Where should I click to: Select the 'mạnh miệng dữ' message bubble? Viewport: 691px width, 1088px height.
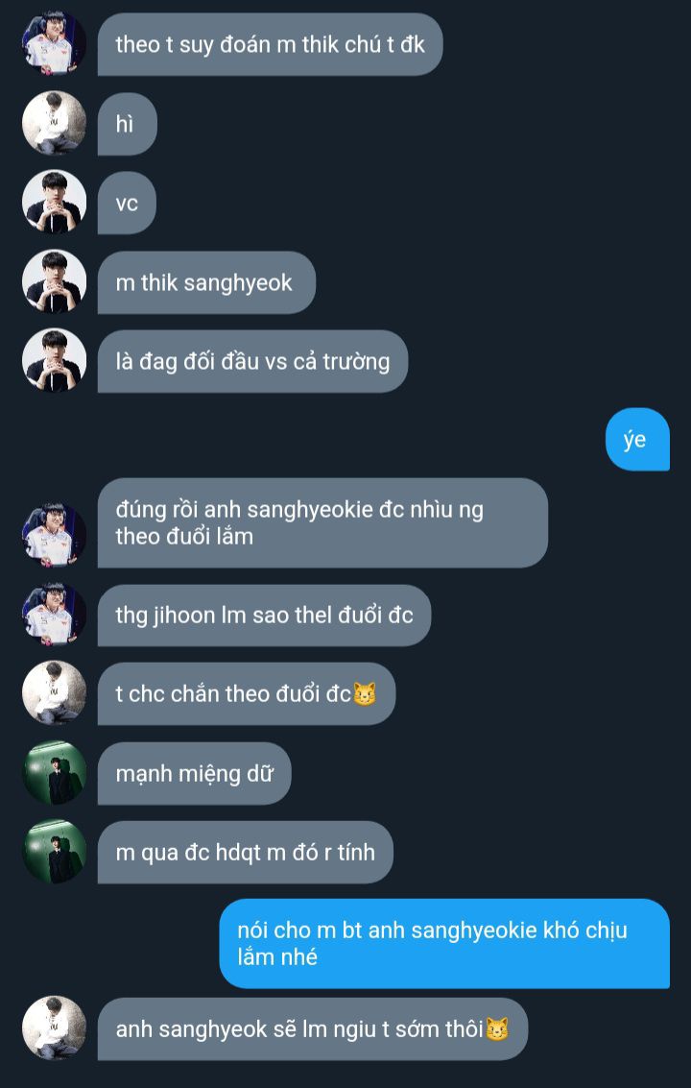[194, 773]
